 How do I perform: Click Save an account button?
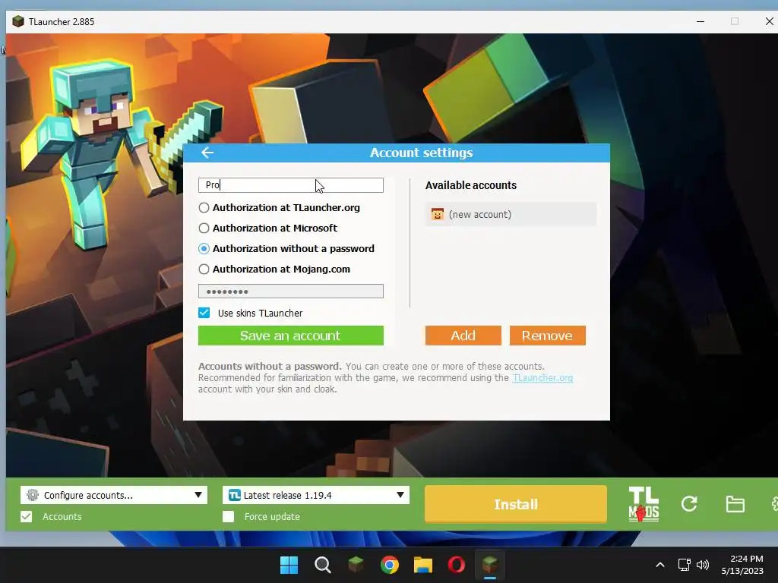(x=291, y=336)
